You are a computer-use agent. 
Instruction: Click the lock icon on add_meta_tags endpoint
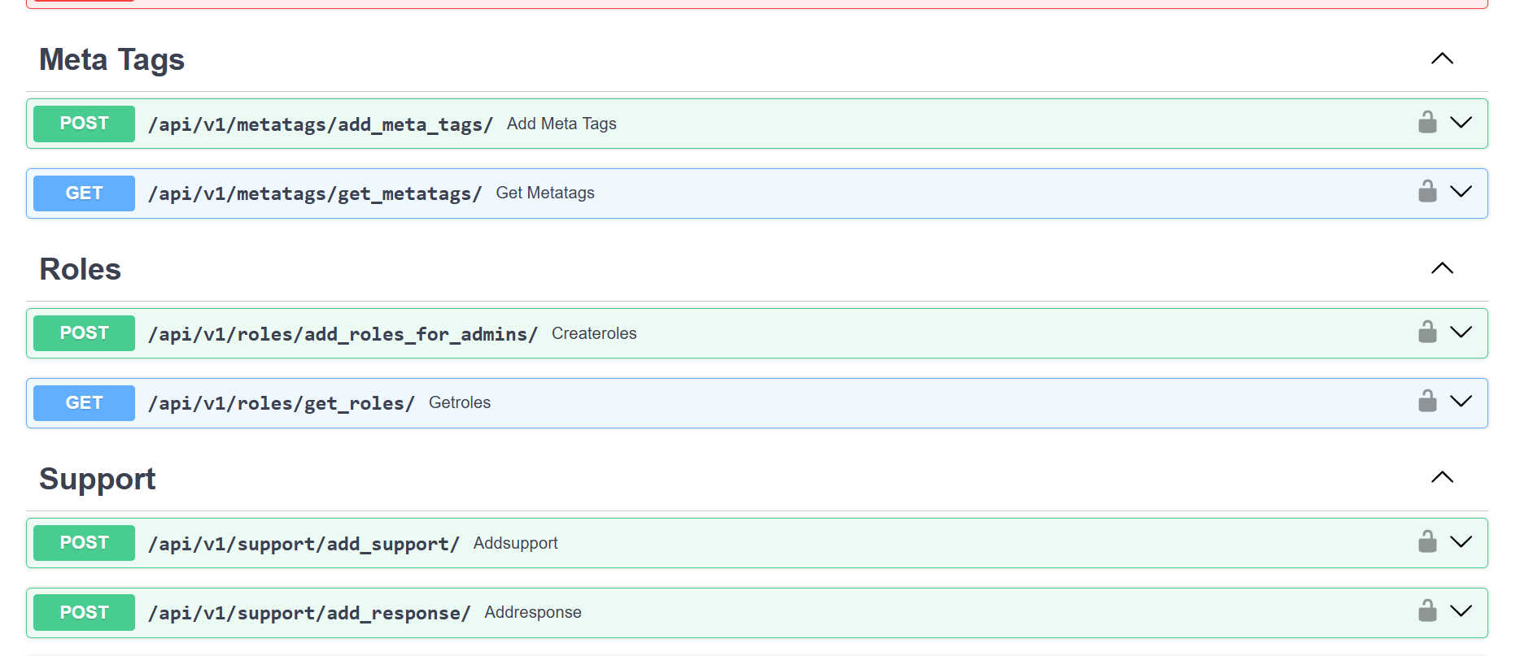(1426, 123)
